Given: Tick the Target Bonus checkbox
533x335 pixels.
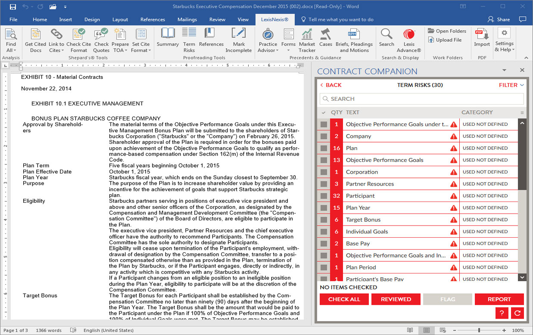Looking at the screenshot, I should [x=324, y=220].
